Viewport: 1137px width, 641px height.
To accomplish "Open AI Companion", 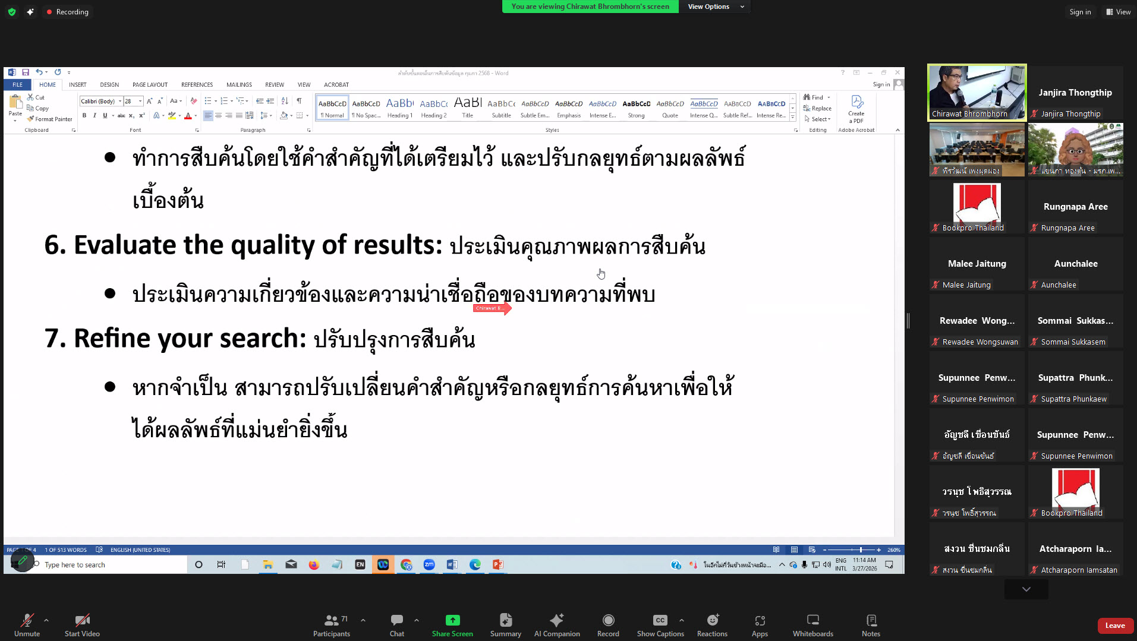I will tap(556, 625).
